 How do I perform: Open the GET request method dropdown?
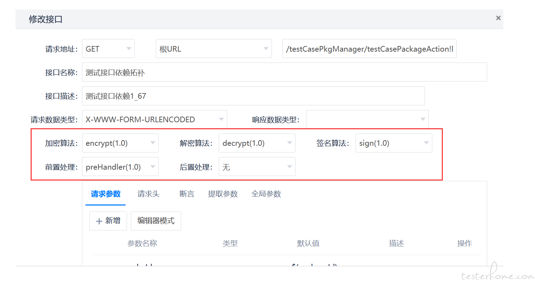pyautogui.click(x=108, y=49)
